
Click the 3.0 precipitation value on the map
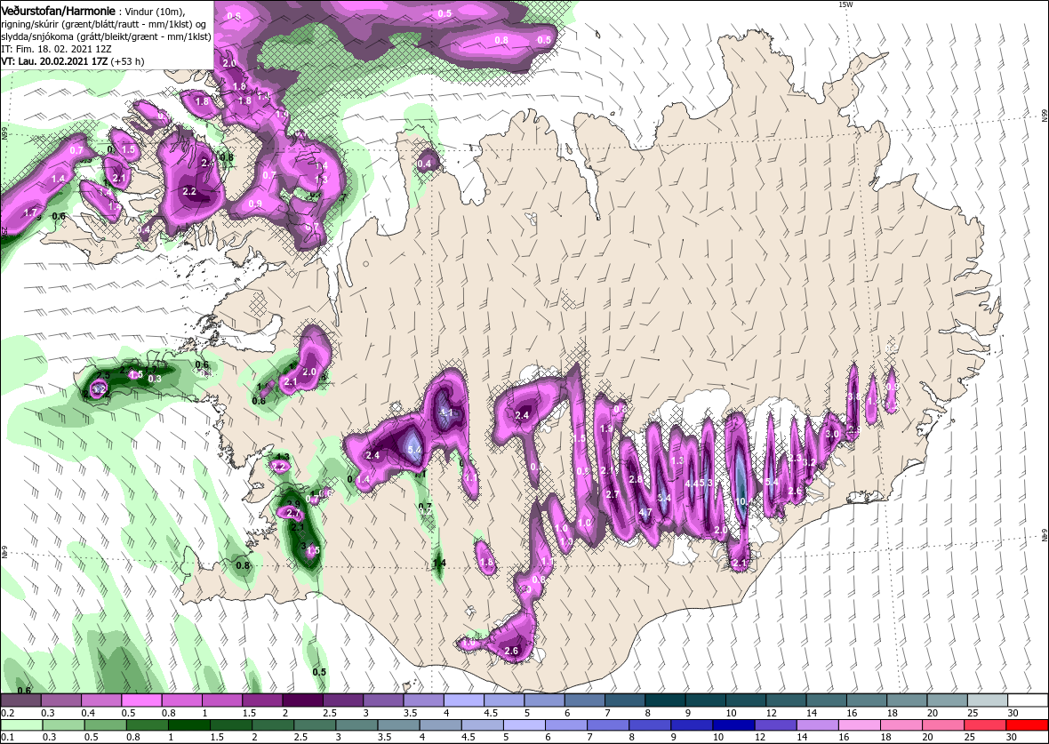[832, 434]
